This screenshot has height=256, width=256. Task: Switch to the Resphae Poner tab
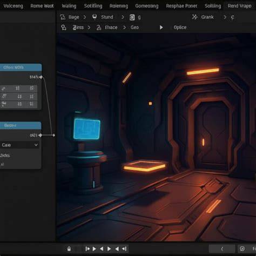coord(181,6)
